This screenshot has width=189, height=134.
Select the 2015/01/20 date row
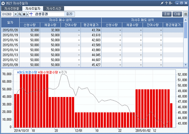click(92, 30)
